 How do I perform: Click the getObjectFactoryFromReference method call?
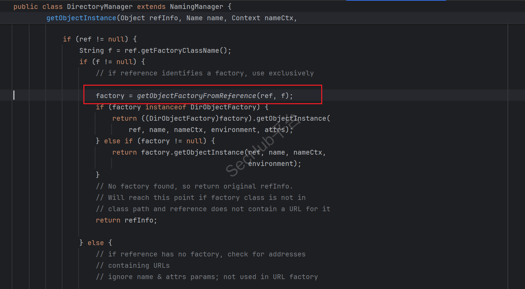[x=196, y=96]
